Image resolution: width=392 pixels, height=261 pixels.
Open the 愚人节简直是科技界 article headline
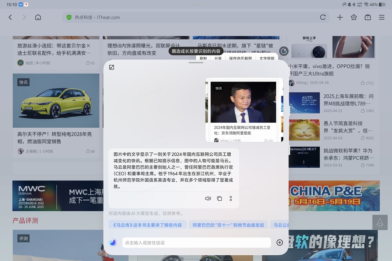tap(348, 127)
